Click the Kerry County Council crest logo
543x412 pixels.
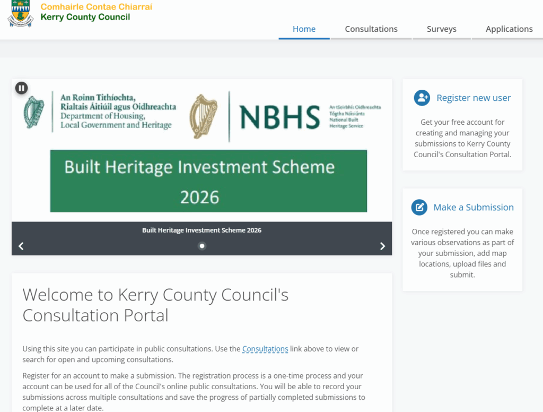click(x=20, y=14)
